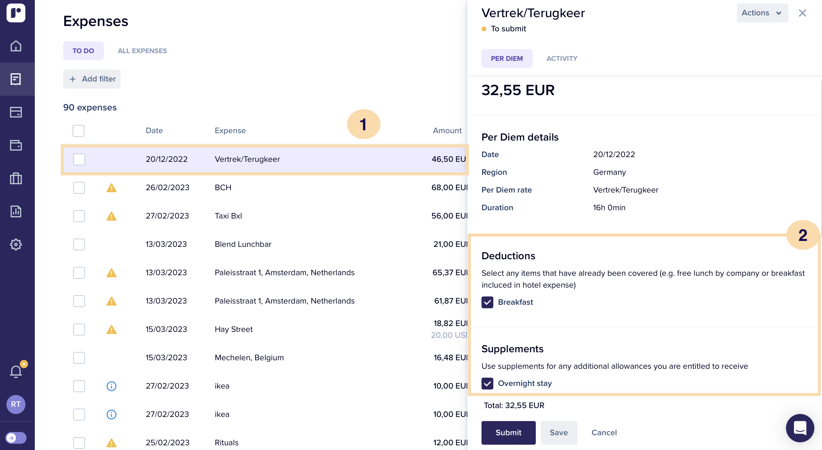Switch to the Activity tab
Screen dimensions: 822x450
pos(561,58)
